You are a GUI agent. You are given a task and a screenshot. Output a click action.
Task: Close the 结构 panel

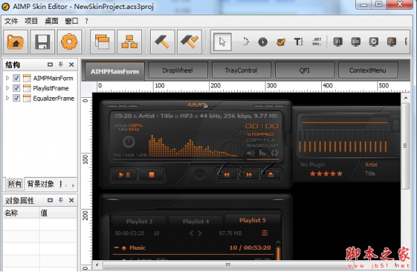pos(72,65)
